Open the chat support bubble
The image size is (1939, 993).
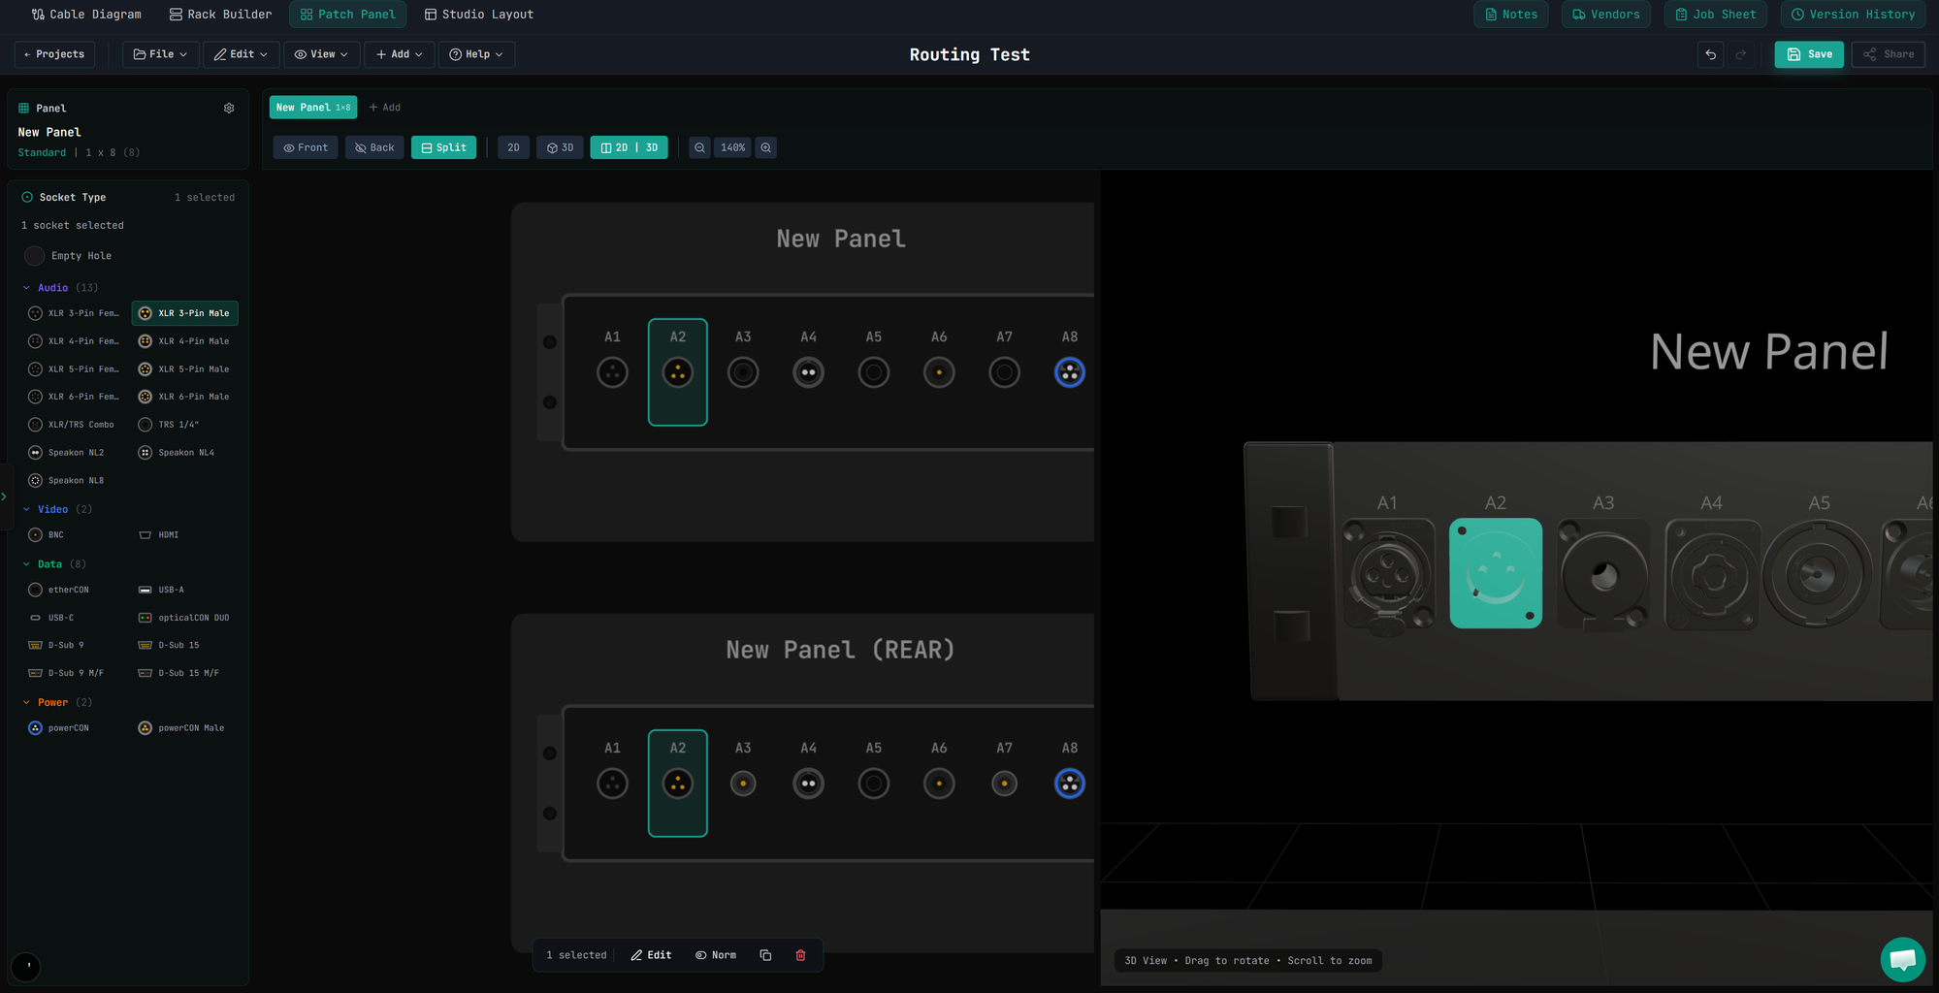point(1902,959)
